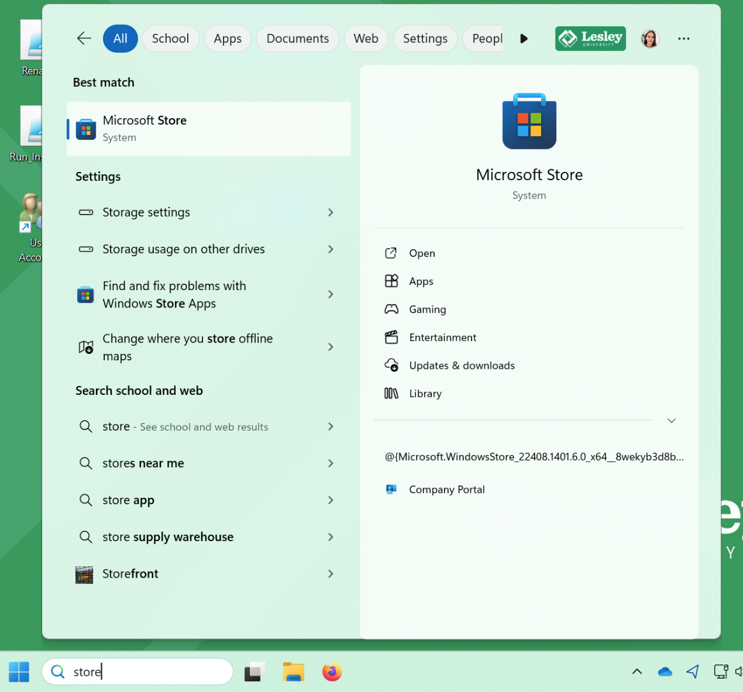Launch Firefox from the taskbar

click(332, 672)
